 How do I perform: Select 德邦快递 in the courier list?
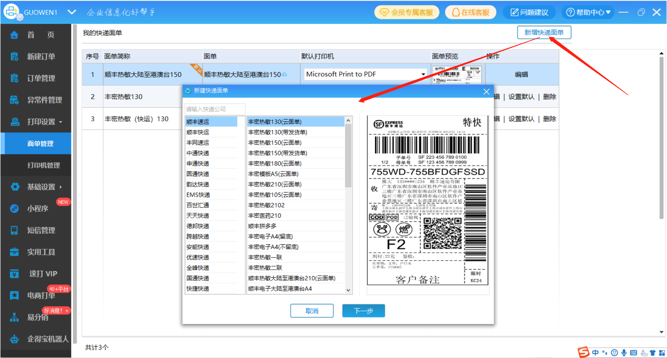(212, 226)
